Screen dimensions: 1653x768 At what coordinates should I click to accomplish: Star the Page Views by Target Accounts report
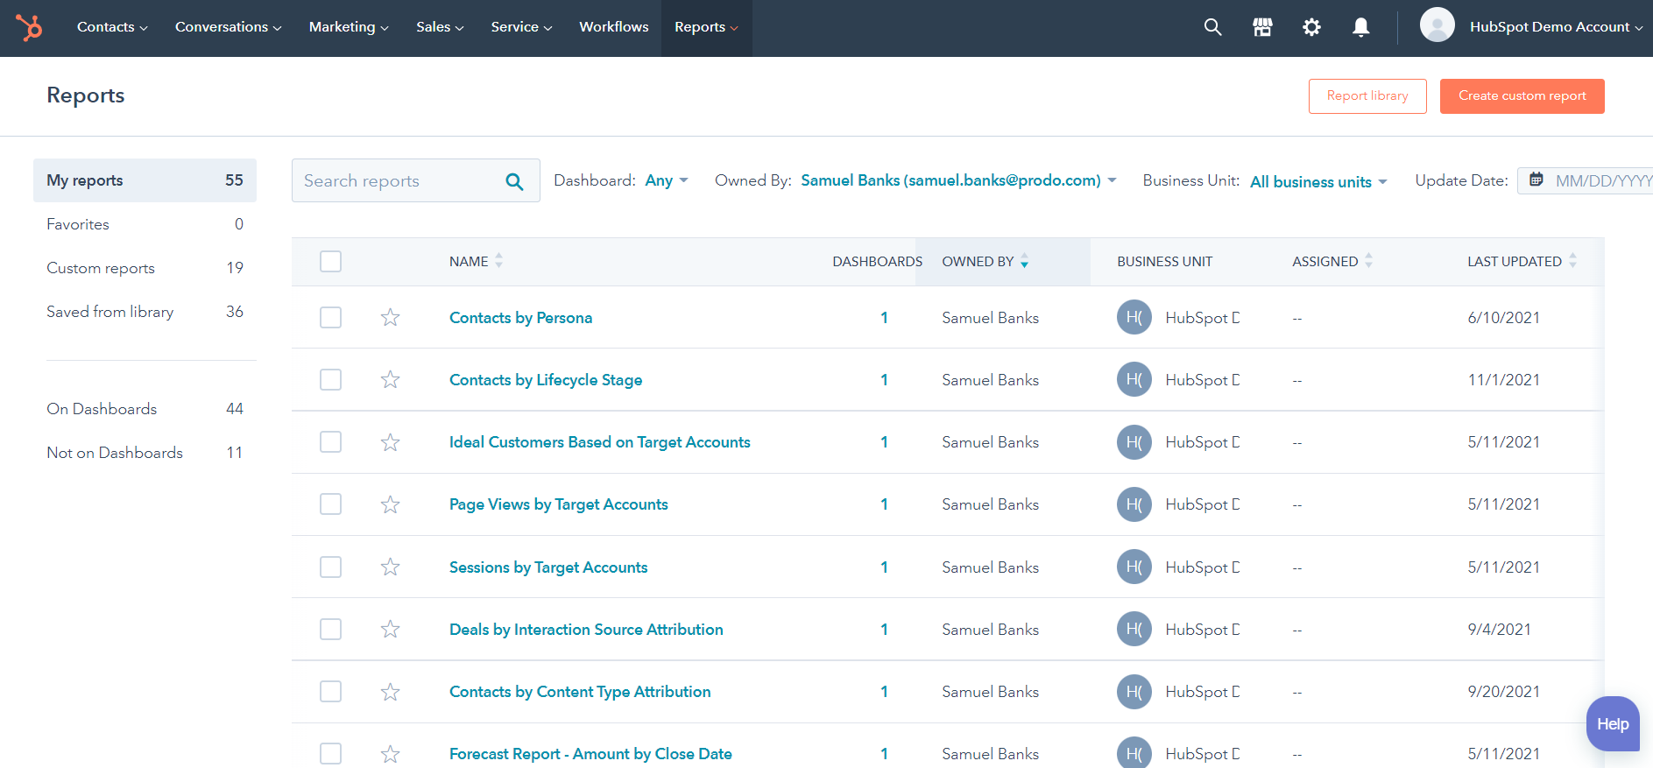pos(390,504)
